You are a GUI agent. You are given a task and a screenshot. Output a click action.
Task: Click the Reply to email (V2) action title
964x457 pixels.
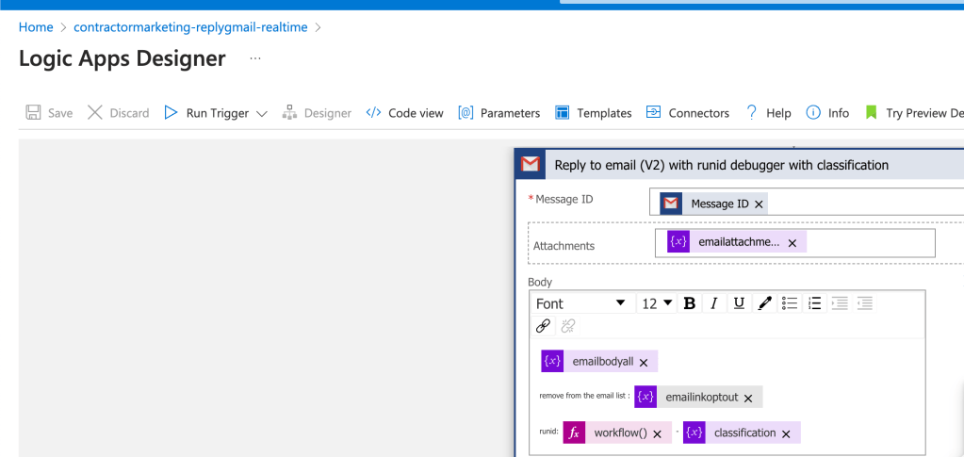[721, 165]
